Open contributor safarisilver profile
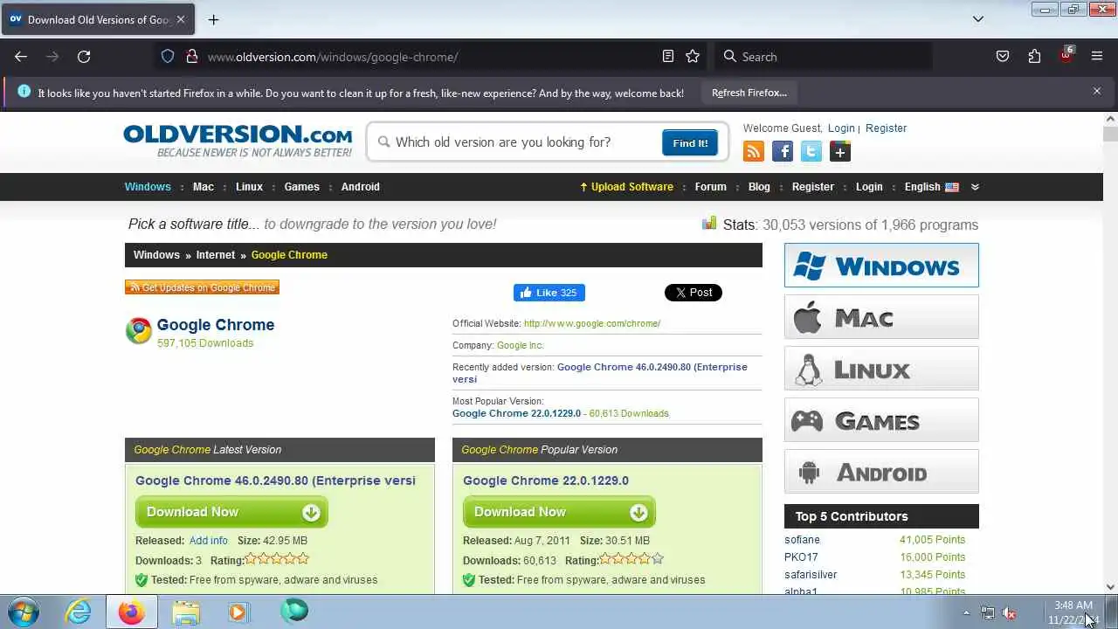Viewport: 1118px width, 629px height. coord(811,575)
